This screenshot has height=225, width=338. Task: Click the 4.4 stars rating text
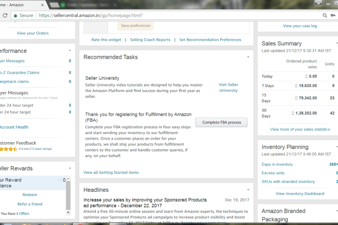coord(35,149)
